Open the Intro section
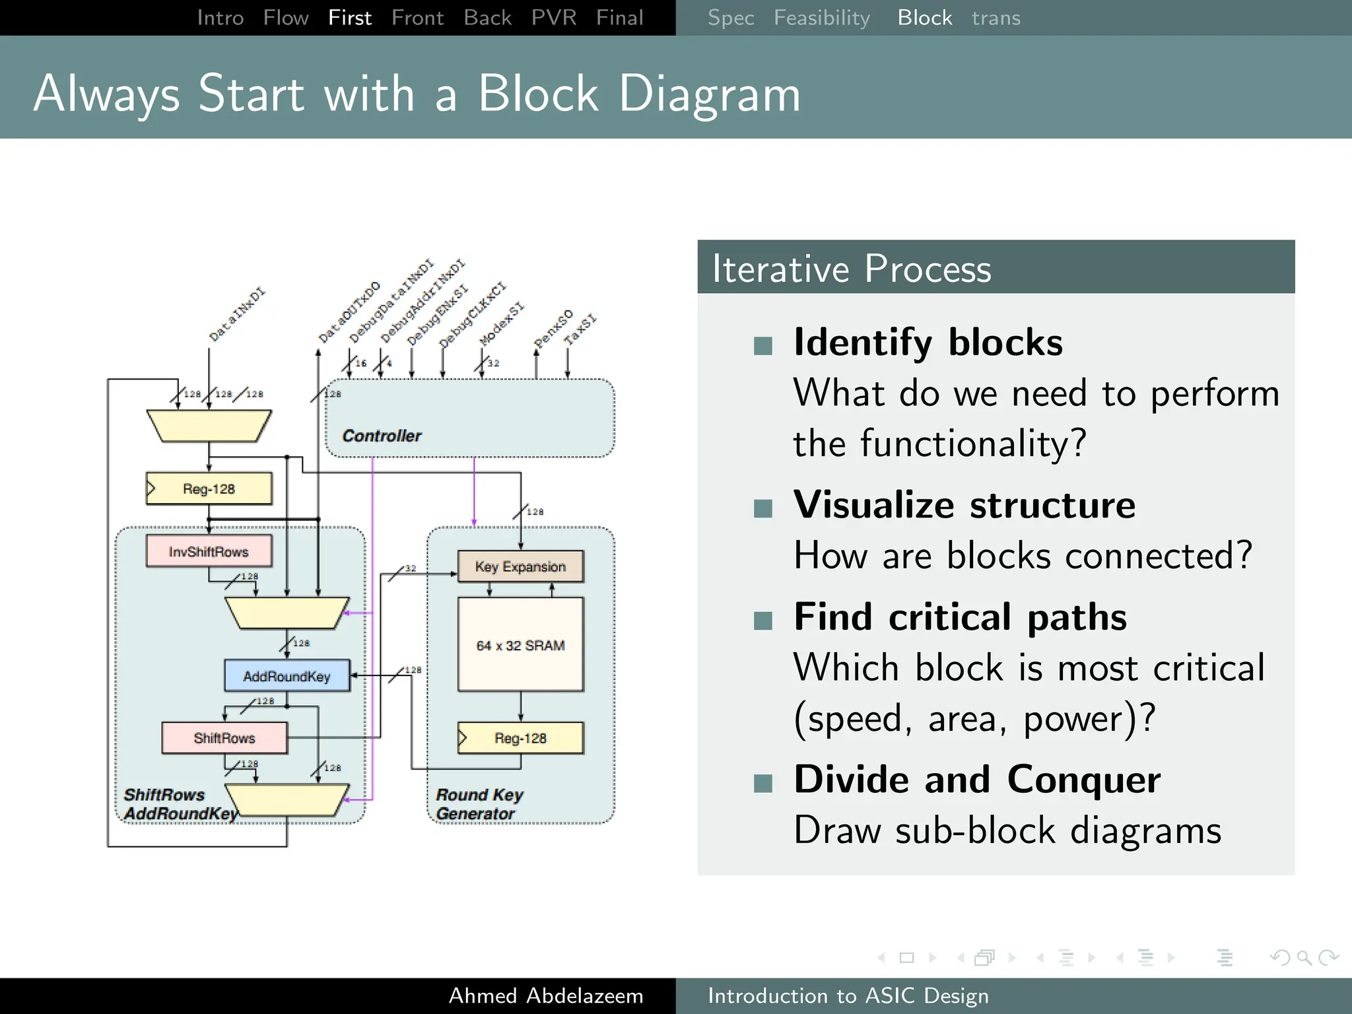This screenshot has width=1352, height=1014. pos(220,18)
